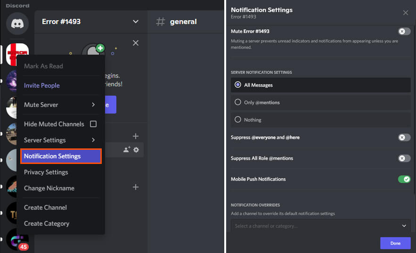This screenshot has height=253, width=416.
Task: Expand the Error #1493 server dropdown
Action: (x=136, y=22)
